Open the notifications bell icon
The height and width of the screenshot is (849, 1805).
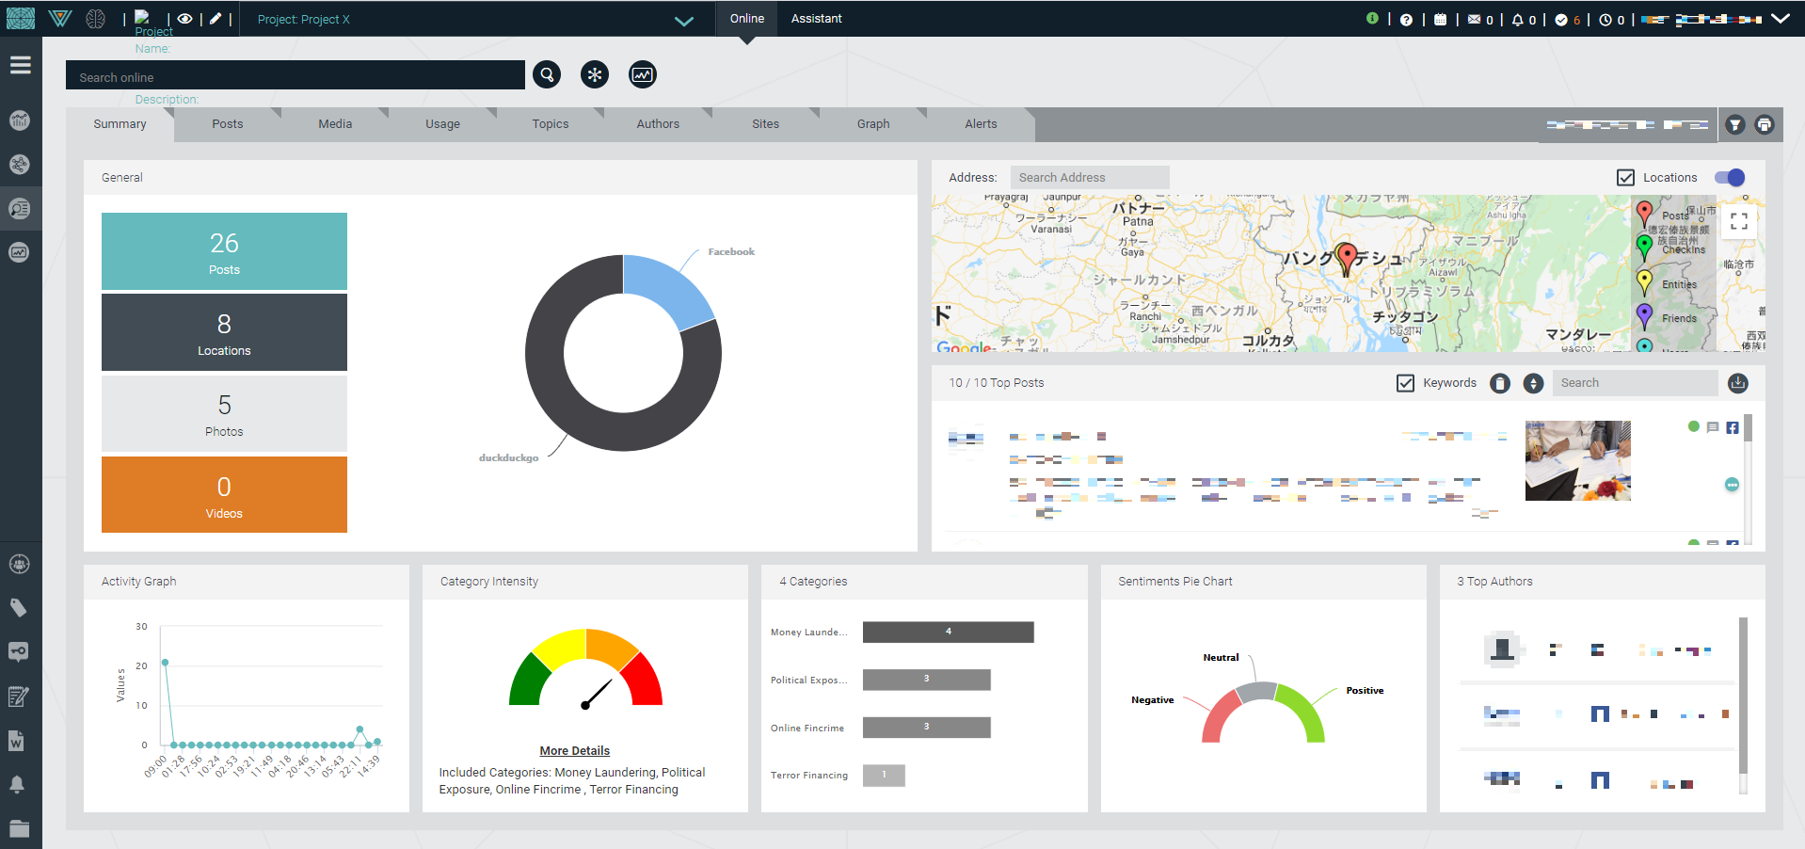(x=1517, y=20)
